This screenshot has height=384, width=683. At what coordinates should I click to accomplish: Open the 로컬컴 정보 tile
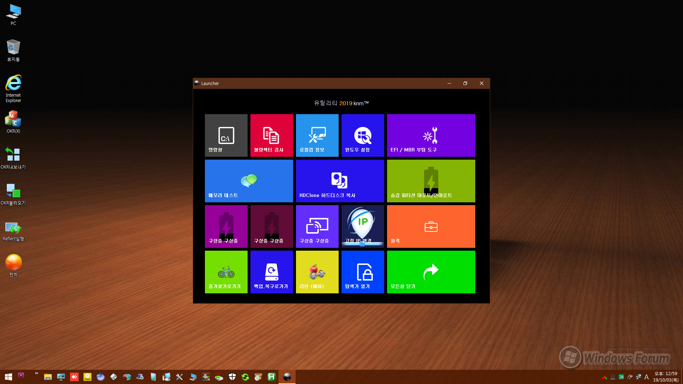(317, 135)
